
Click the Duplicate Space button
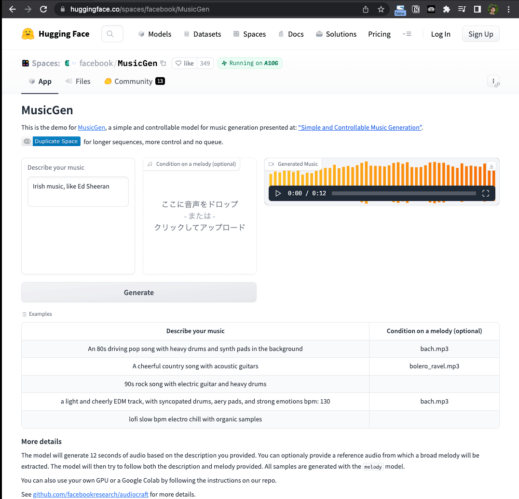point(51,141)
